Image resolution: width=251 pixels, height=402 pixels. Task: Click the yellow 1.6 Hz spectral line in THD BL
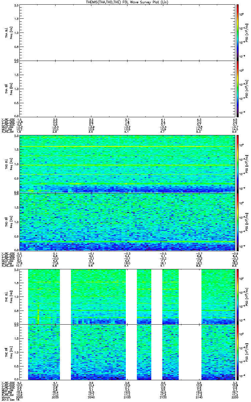click(x=127, y=147)
